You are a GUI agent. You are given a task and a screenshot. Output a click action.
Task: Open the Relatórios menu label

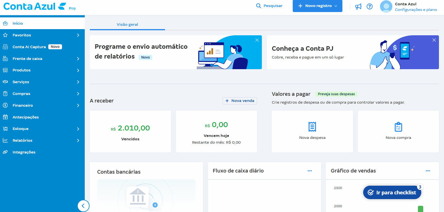[x=22, y=140]
